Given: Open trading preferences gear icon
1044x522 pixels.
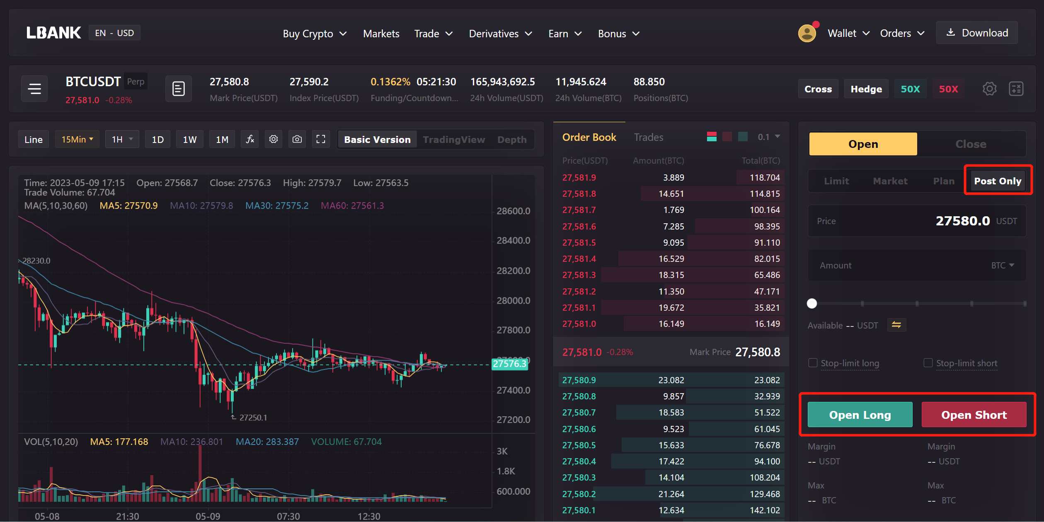Looking at the screenshot, I should [x=990, y=89].
